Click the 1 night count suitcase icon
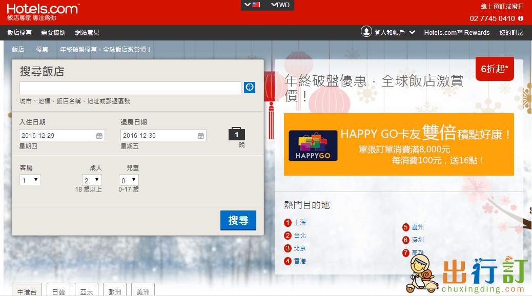The width and height of the screenshot is (532, 296). (237, 134)
